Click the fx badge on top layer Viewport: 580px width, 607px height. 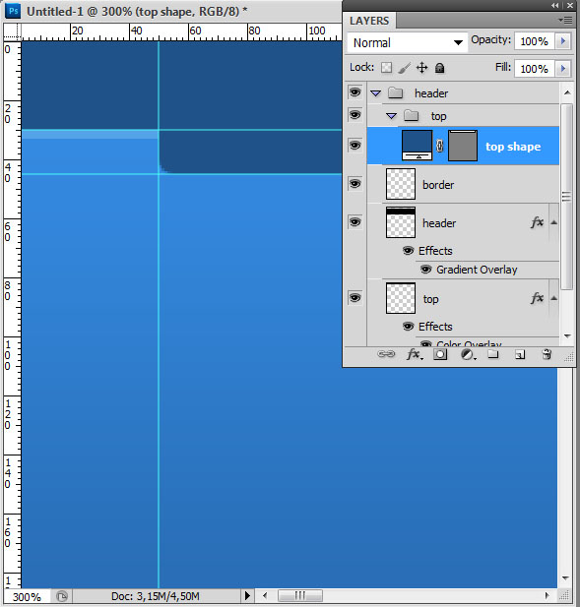(538, 298)
